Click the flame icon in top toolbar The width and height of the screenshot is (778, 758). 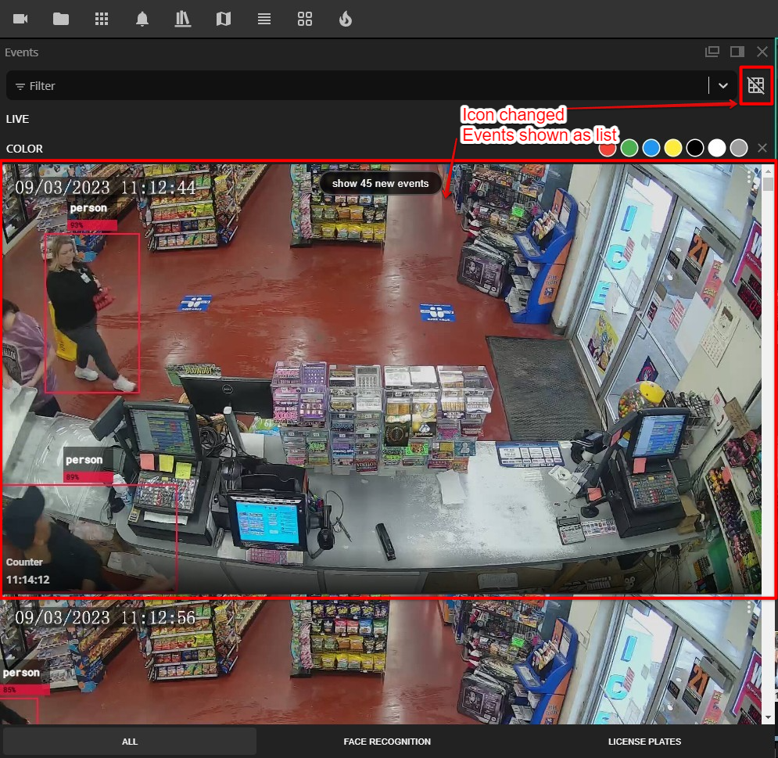pos(346,19)
